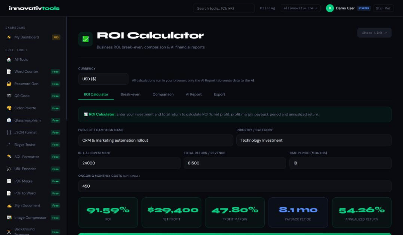Click the Demo User avatar circle
403x235 pixels.
(x=330, y=8)
